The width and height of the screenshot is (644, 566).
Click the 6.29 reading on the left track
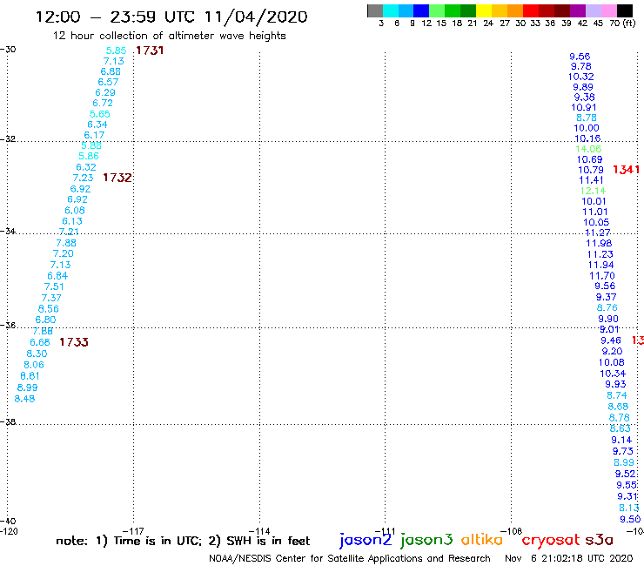(x=105, y=92)
